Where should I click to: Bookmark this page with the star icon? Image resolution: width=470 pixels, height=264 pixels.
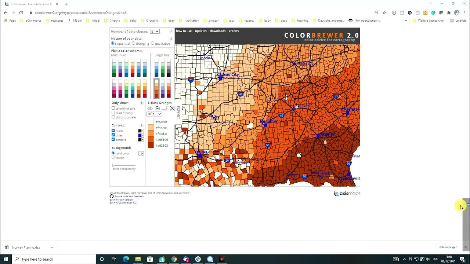(x=384, y=12)
